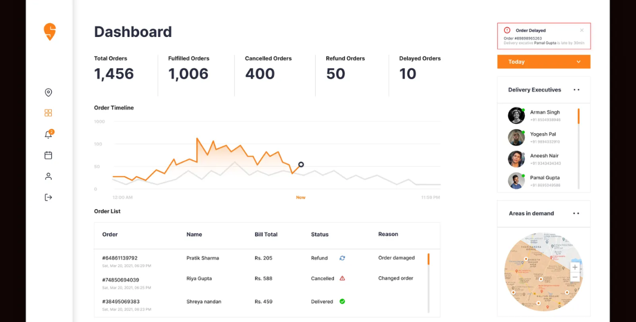Click the 12:00 AM timeline label
This screenshot has width=636, height=322.
coord(123,198)
